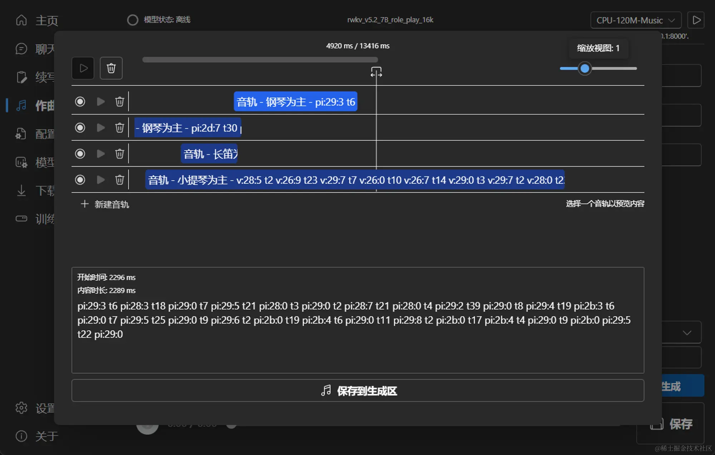Select the 钢琴为主 pi:29:3 t6 clip
The height and width of the screenshot is (455, 715).
295,102
